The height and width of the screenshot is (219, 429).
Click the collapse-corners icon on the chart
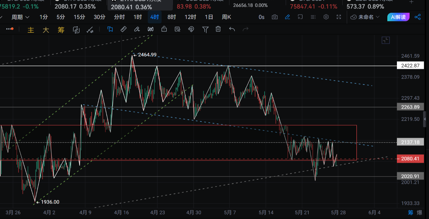pos(386,40)
